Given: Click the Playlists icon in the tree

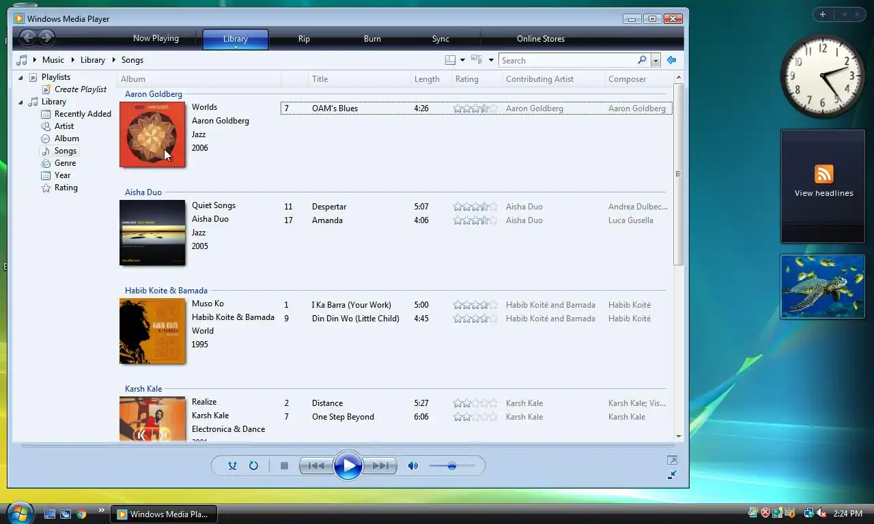Looking at the screenshot, I should (33, 77).
